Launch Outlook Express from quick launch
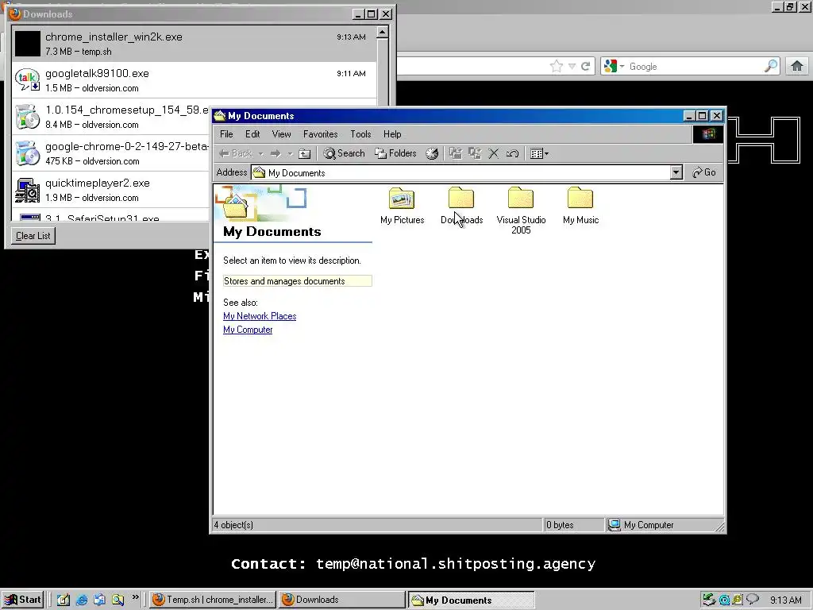The width and height of the screenshot is (813, 610). pos(99,600)
